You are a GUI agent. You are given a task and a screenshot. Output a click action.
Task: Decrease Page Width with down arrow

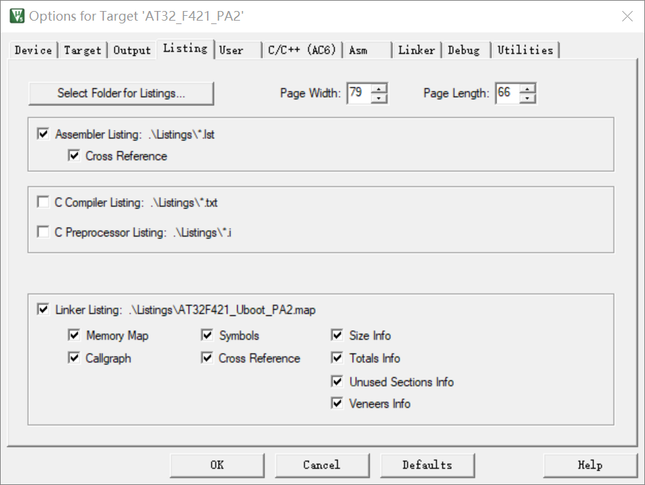[x=379, y=98]
